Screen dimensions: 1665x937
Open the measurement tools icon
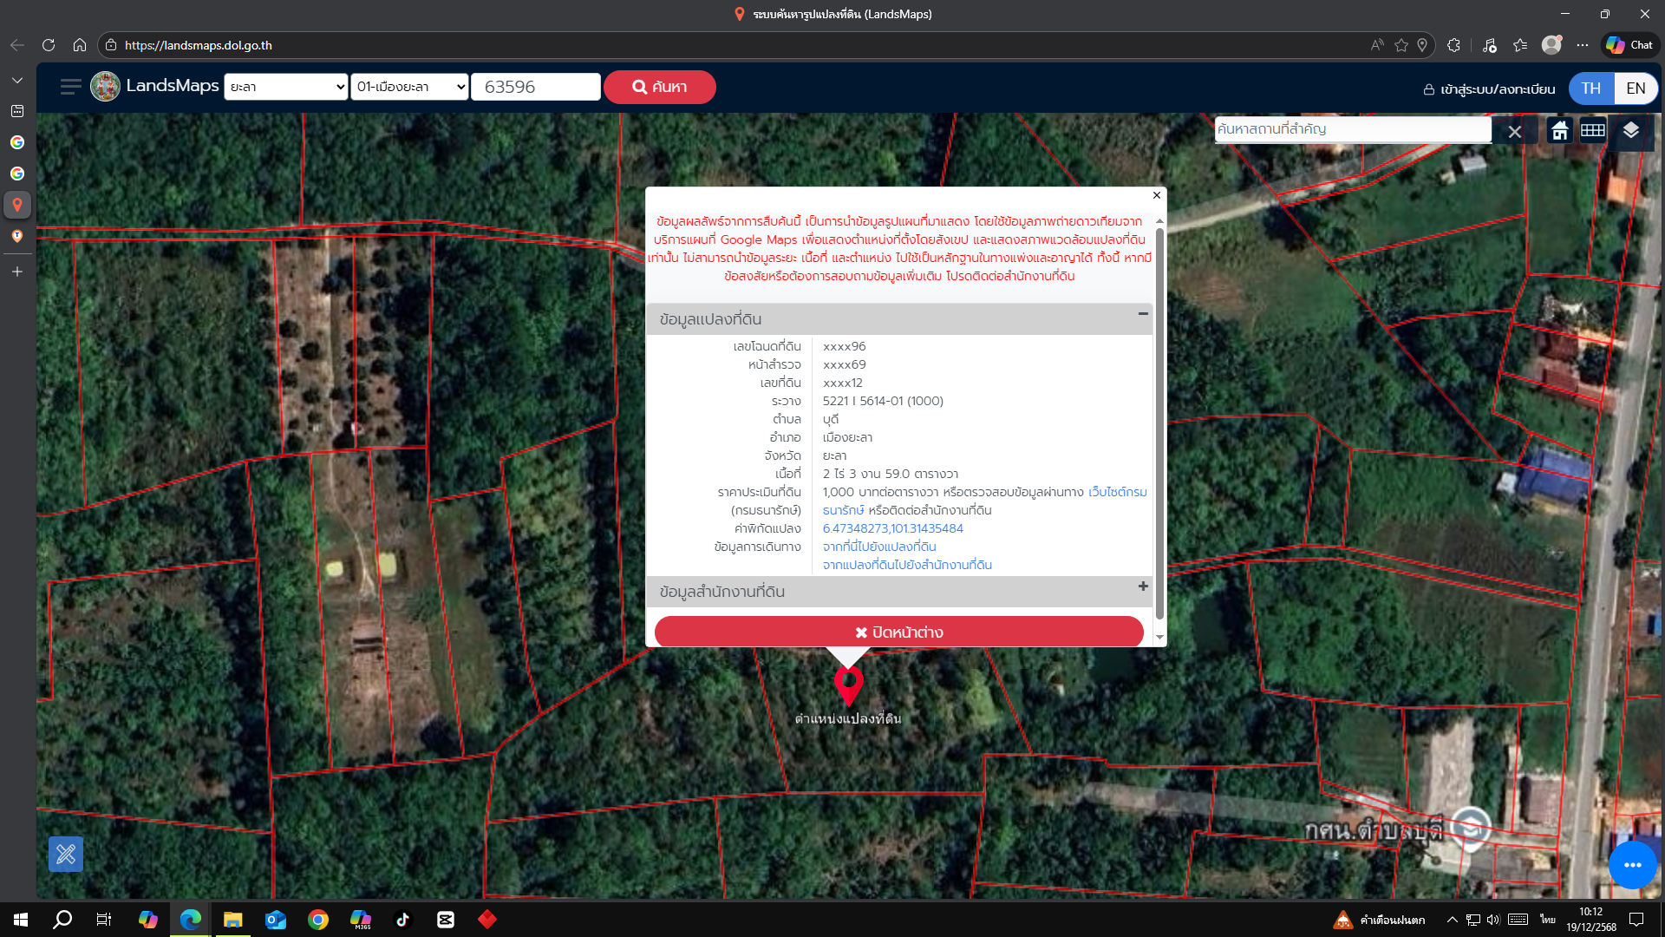click(x=66, y=855)
